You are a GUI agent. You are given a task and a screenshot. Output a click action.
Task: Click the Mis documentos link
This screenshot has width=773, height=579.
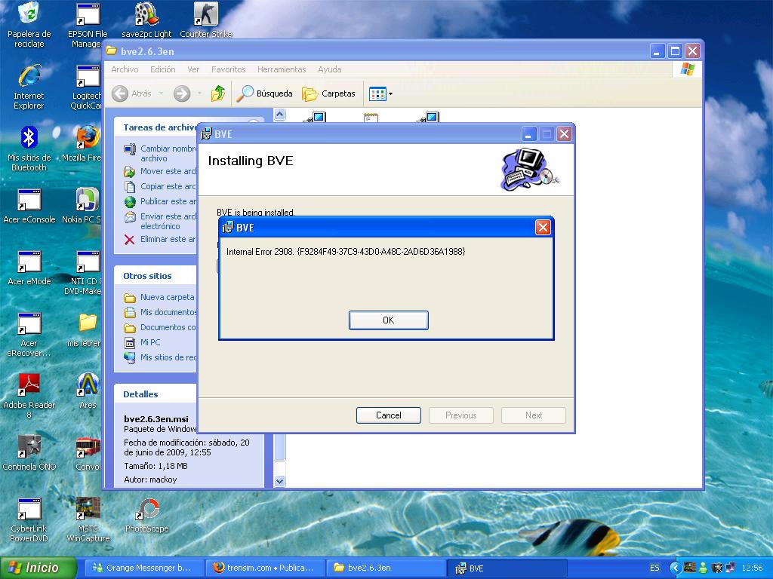tap(168, 312)
